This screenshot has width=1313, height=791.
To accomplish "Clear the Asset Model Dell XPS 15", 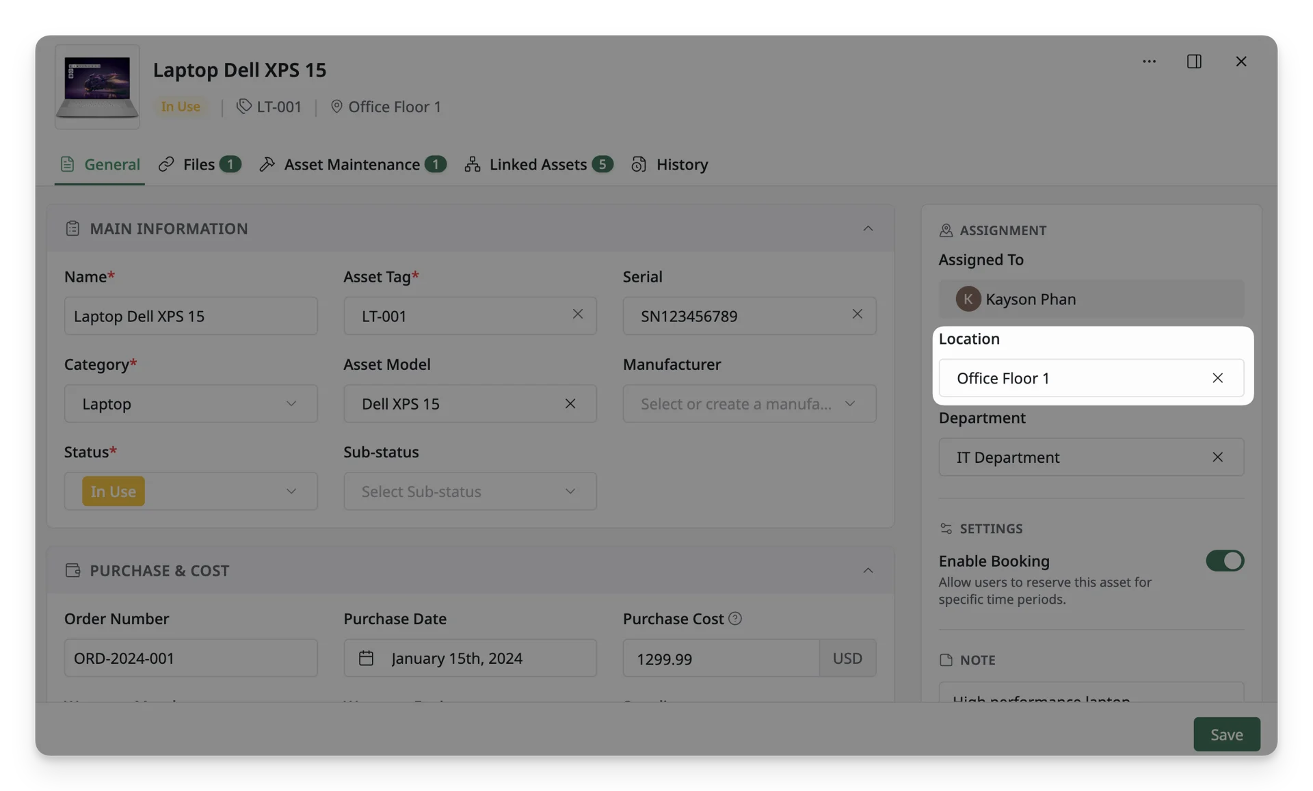I will pos(570,403).
